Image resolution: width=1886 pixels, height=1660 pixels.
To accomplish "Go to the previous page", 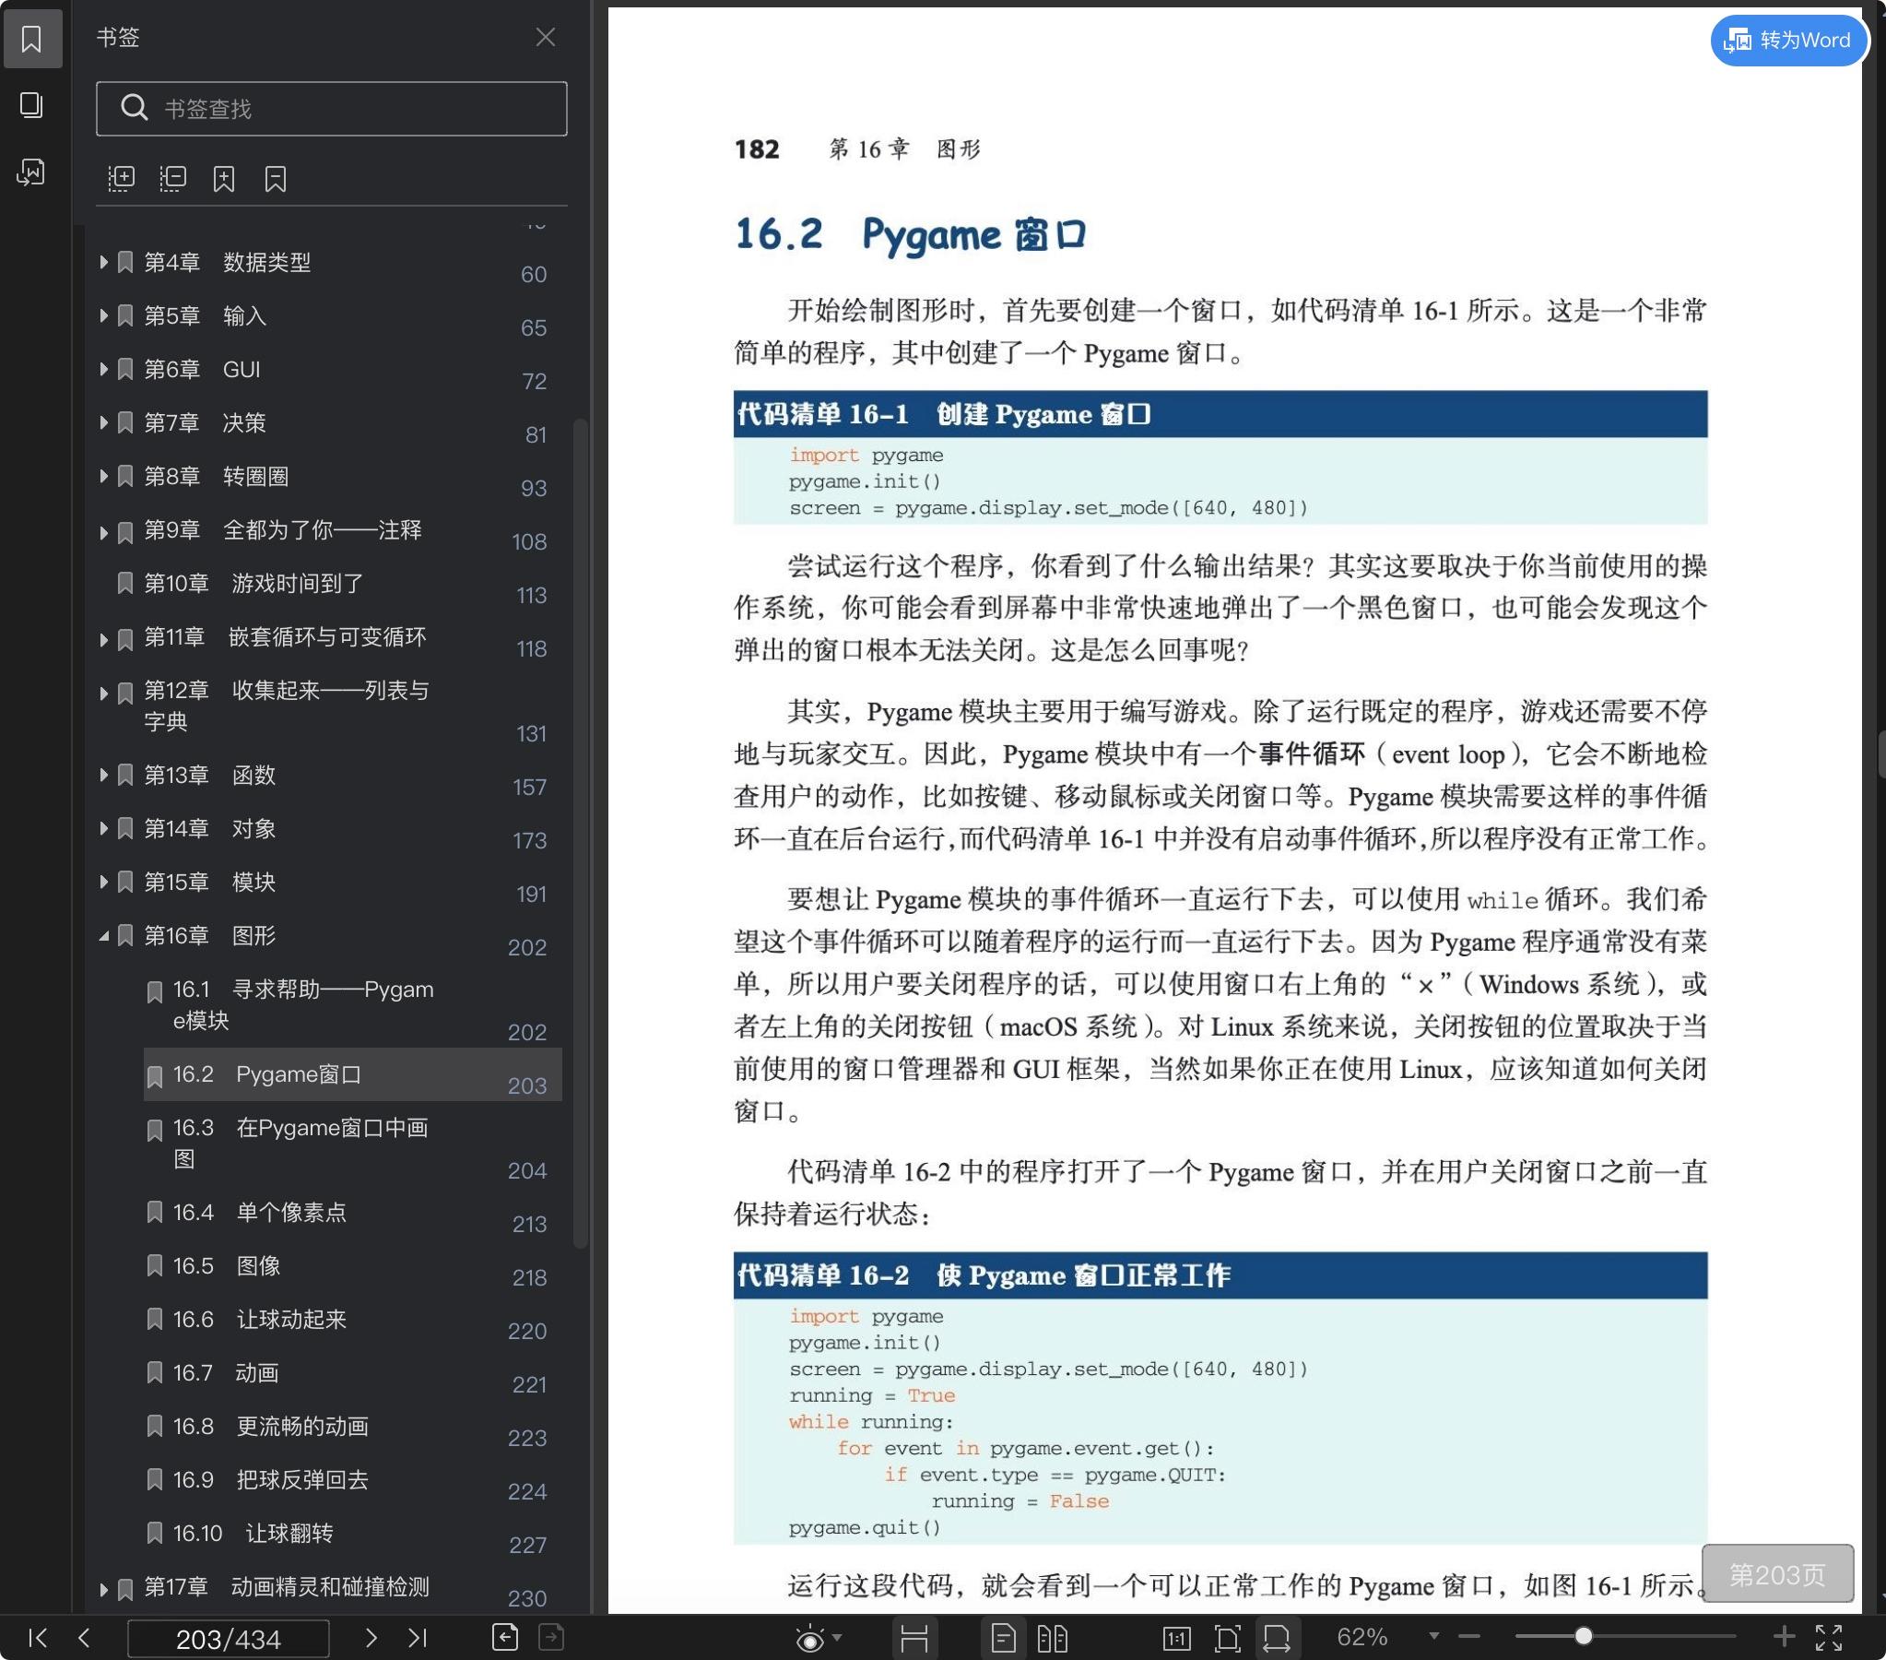I will 84,1637.
